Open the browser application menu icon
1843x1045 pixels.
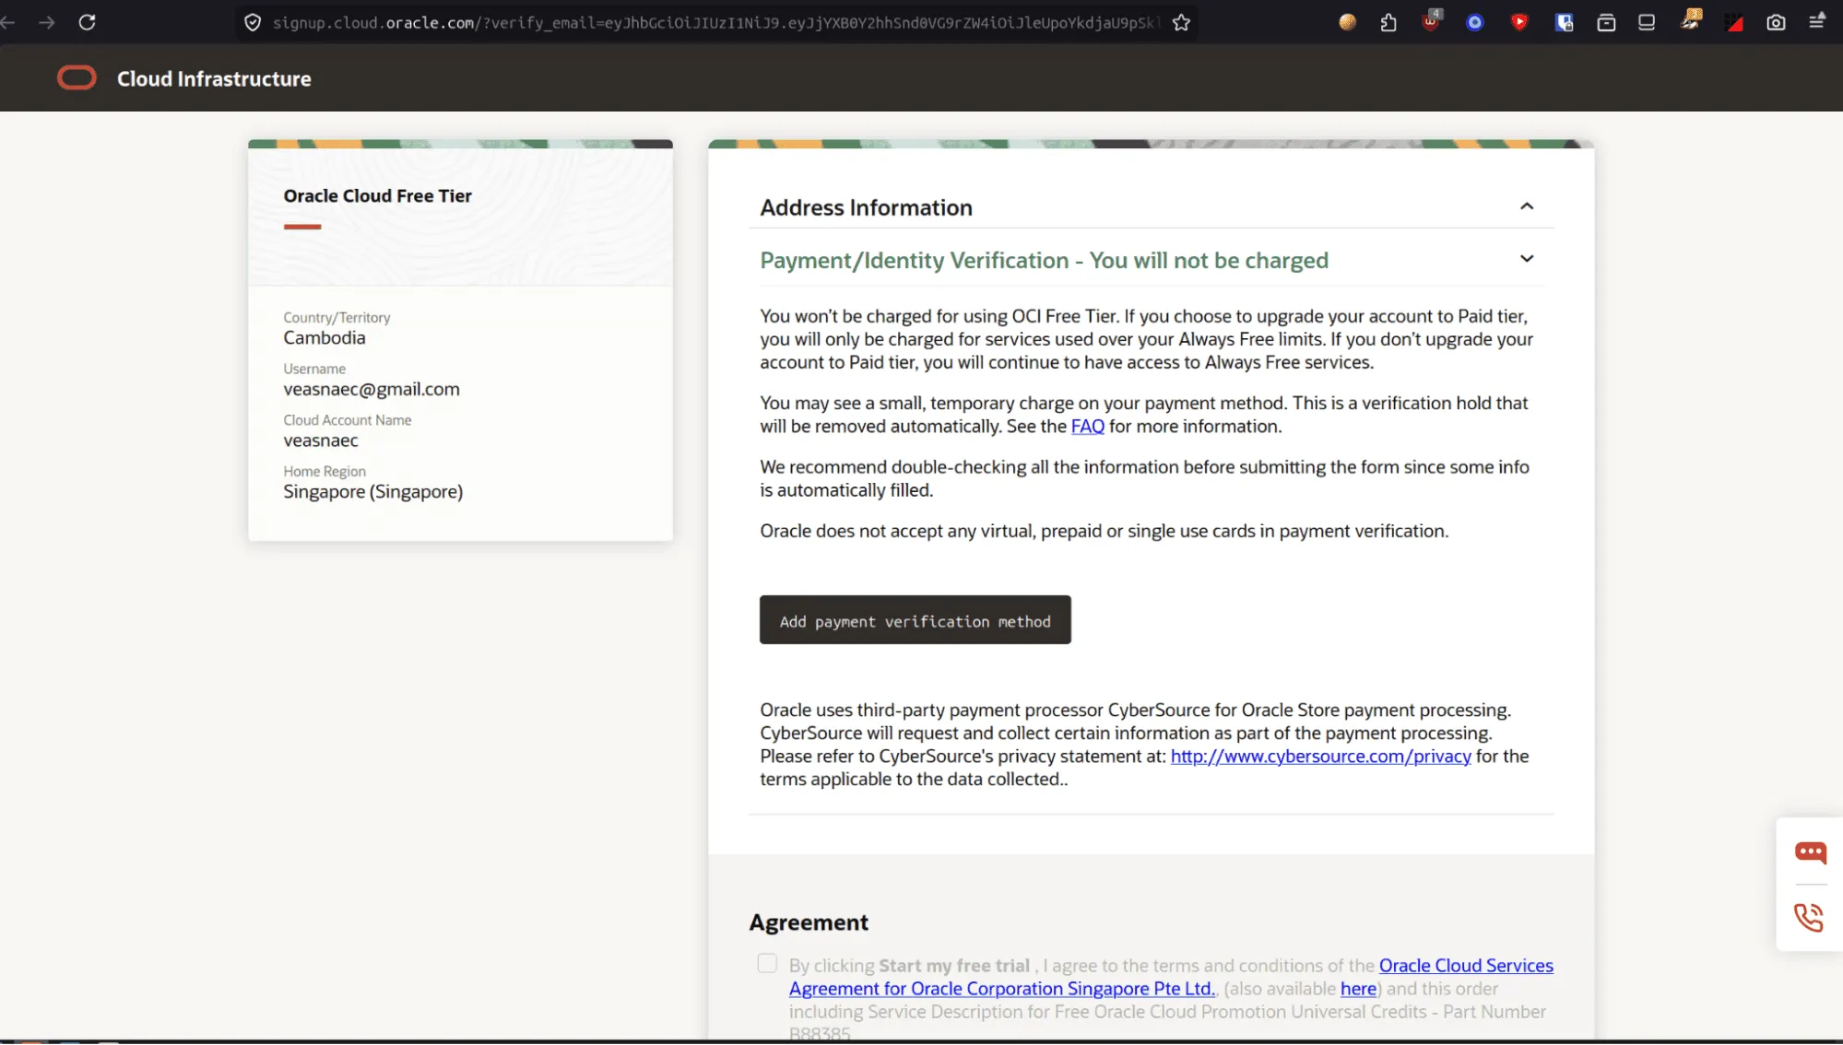pos(1817,21)
